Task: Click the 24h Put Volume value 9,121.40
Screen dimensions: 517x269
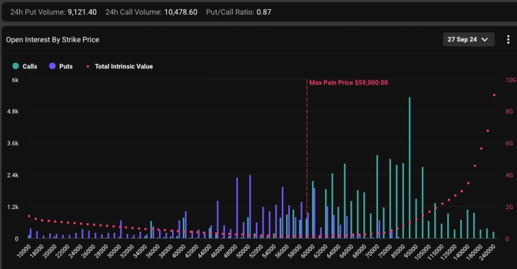Action: (x=82, y=12)
